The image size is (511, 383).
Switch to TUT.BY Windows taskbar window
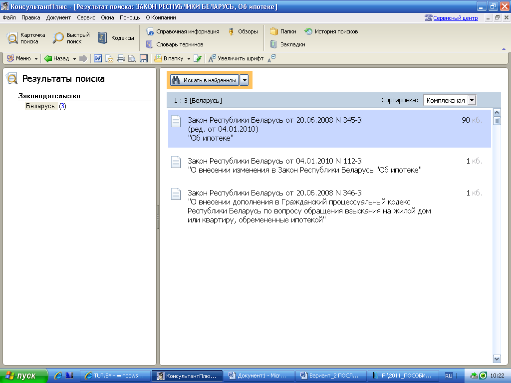point(115,376)
